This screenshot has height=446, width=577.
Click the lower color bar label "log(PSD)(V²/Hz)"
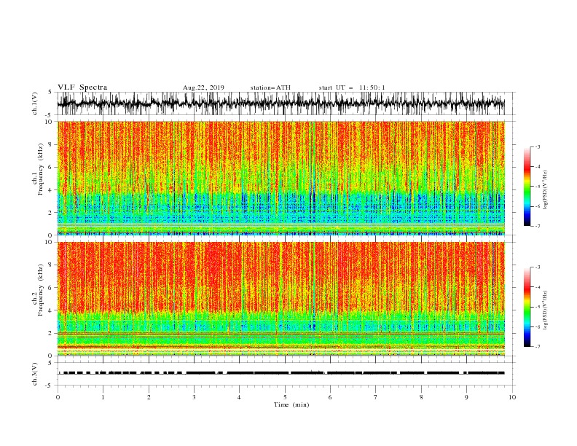545,310
